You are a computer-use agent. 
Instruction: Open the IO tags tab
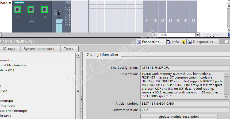click(x=9, y=49)
